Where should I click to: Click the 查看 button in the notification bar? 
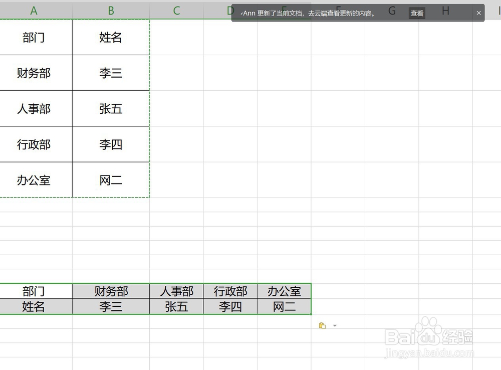(417, 14)
